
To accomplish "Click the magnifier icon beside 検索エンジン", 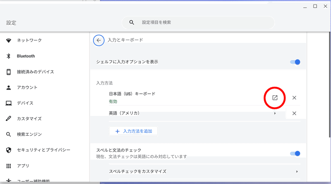I will [x=8, y=134].
